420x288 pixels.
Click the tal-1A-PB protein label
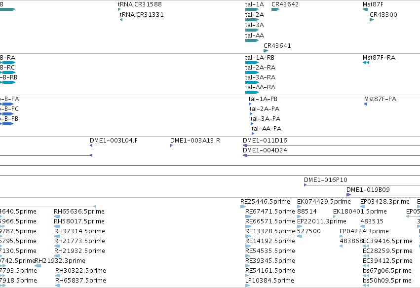[263, 99]
